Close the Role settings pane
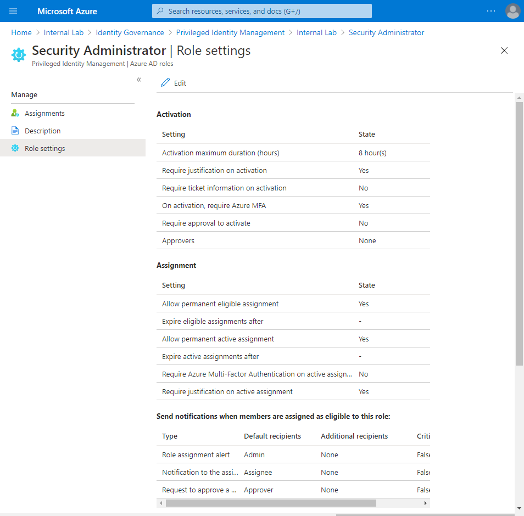The image size is (524, 516). pyautogui.click(x=504, y=51)
